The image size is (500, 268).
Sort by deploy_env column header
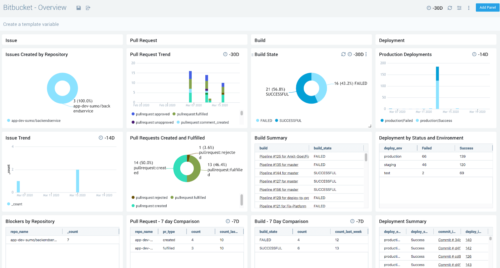393,148
